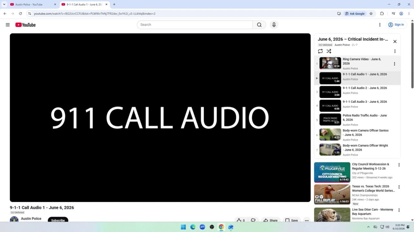Image resolution: width=414 pixels, height=232 pixels.
Task: Launch Microsoft Edge from the taskbar
Action: (x=193, y=227)
